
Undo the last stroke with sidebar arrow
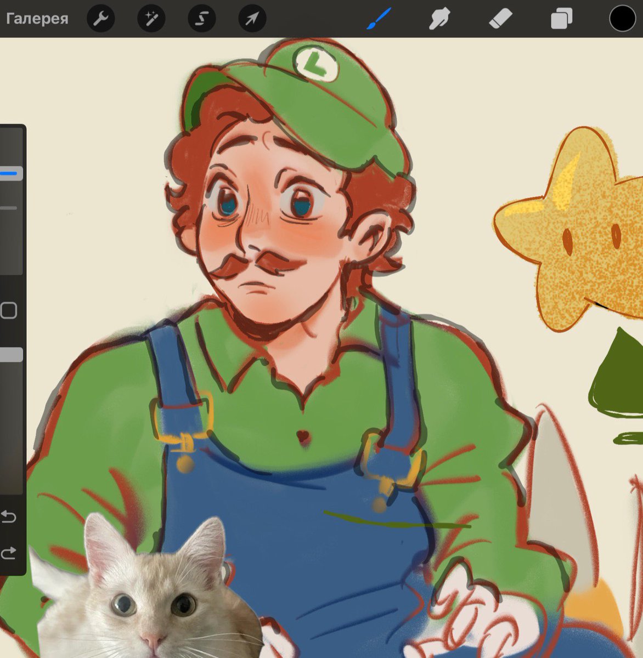8,517
